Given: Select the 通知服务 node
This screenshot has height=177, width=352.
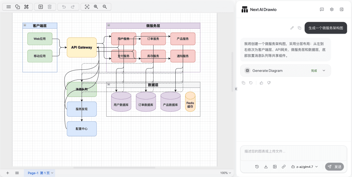Looking at the screenshot, I should [183, 56].
